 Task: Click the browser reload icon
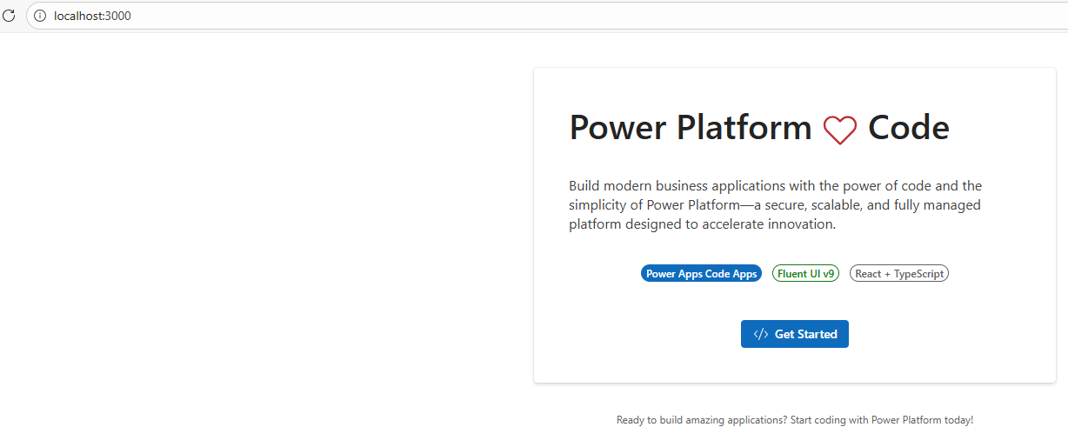coord(10,16)
